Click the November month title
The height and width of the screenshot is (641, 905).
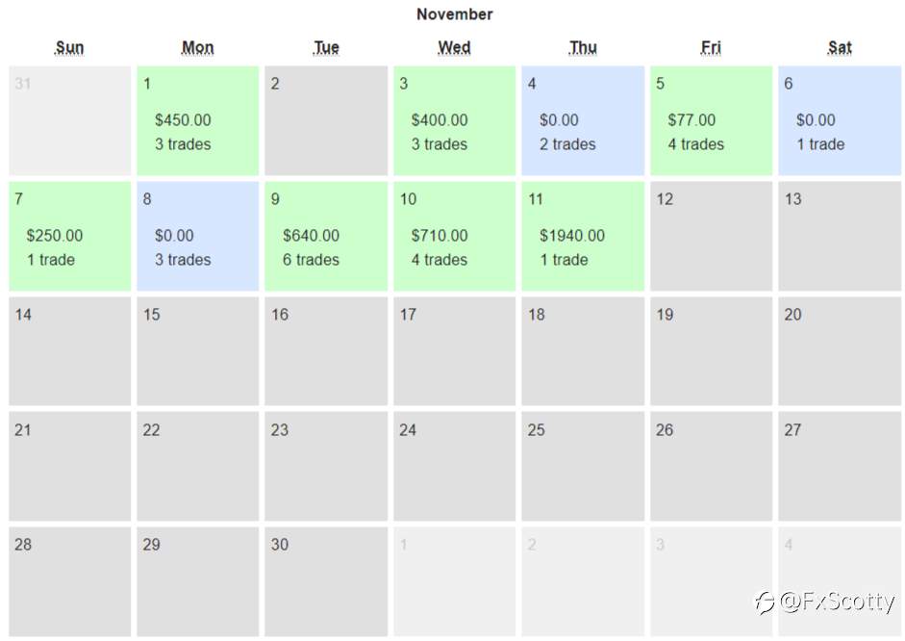click(455, 14)
